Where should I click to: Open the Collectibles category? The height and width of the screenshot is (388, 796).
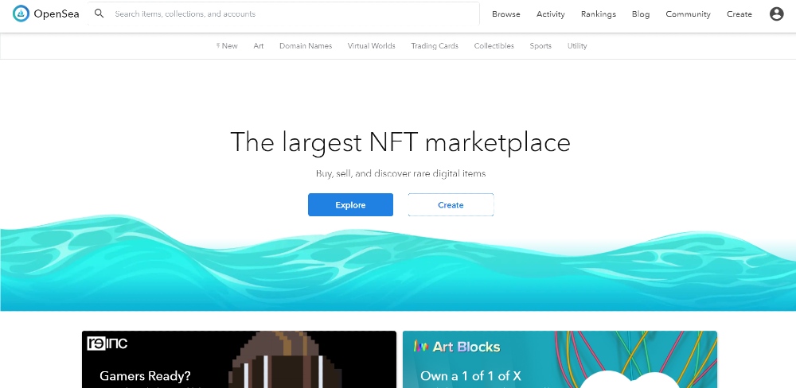(494, 45)
